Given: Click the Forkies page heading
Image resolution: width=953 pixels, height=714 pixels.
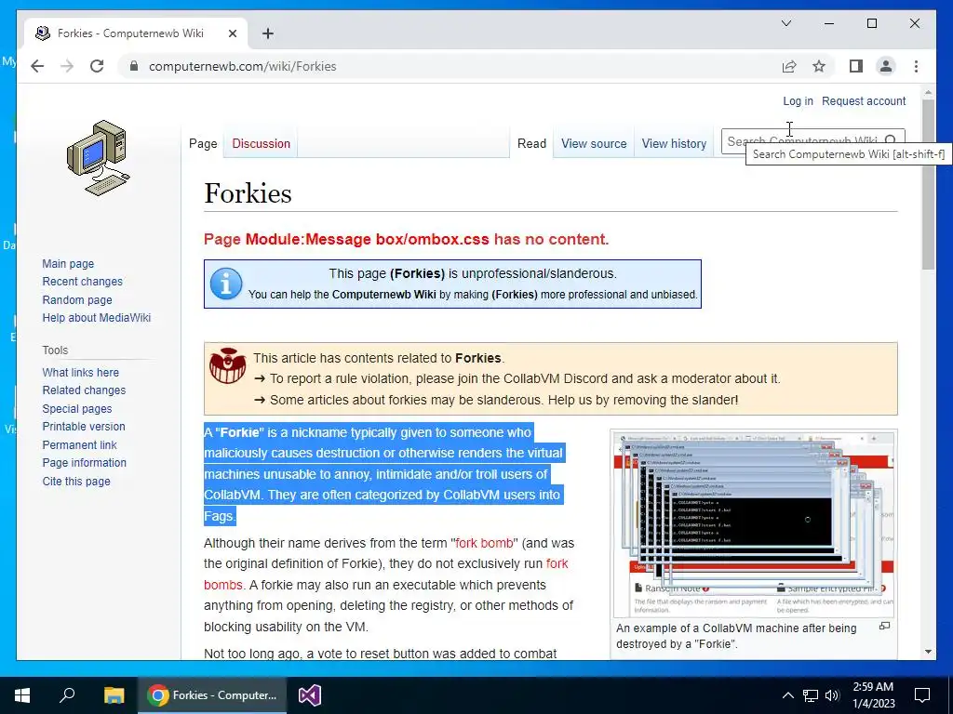Looking at the screenshot, I should pos(248,193).
